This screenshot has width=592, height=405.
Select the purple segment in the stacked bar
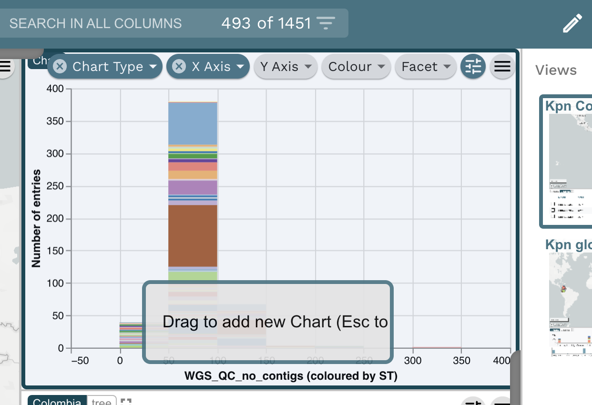193,187
